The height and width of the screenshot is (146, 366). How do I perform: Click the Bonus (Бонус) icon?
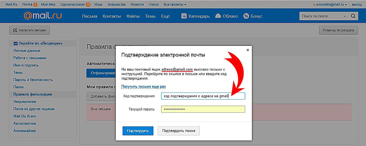[246, 16]
